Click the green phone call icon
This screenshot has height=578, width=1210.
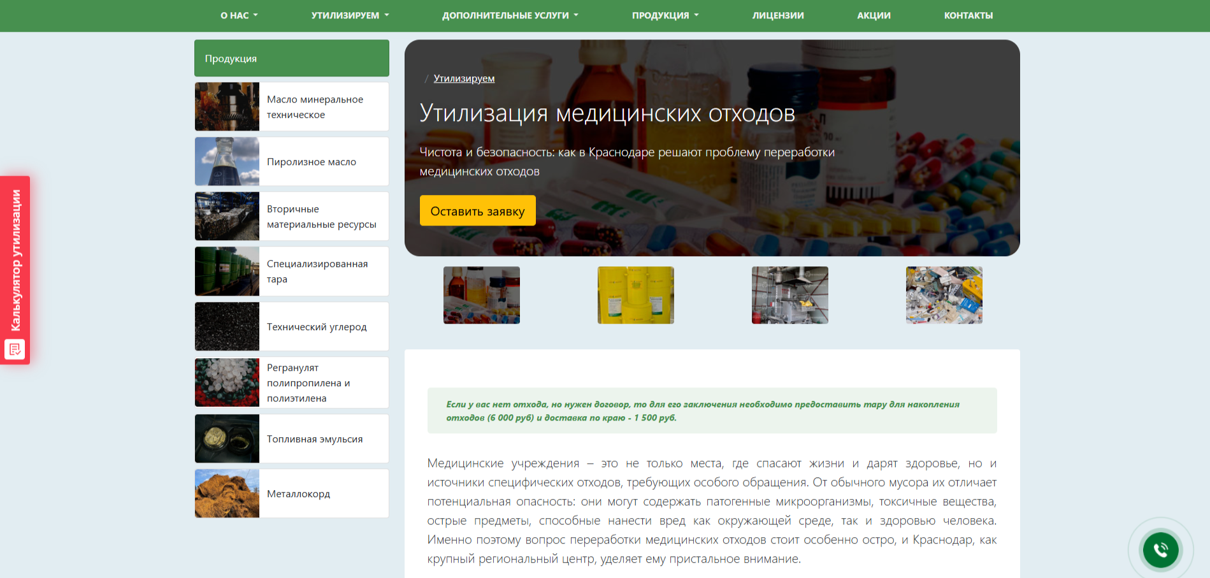pyautogui.click(x=1160, y=549)
